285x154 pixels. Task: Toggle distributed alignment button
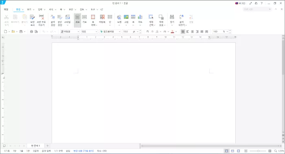pyautogui.click(x=202, y=32)
